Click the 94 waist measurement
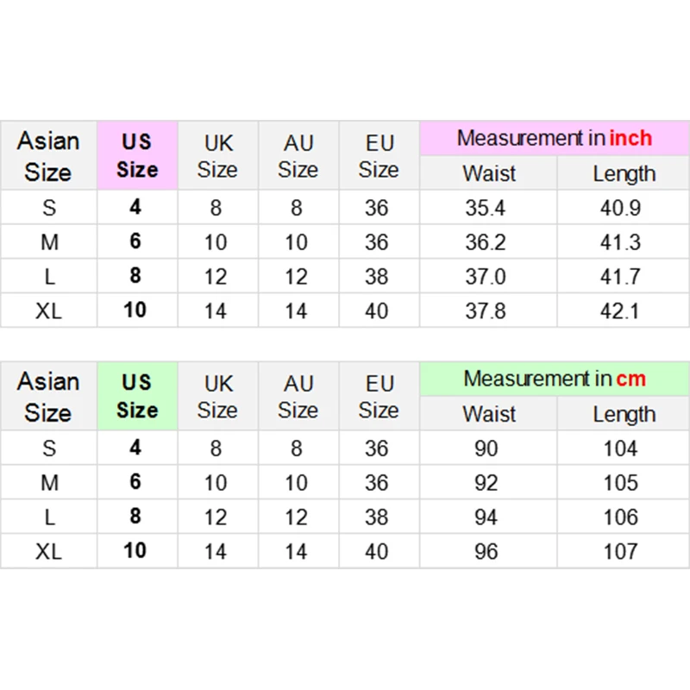Viewport: 690px width, 690px height. (486, 517)
